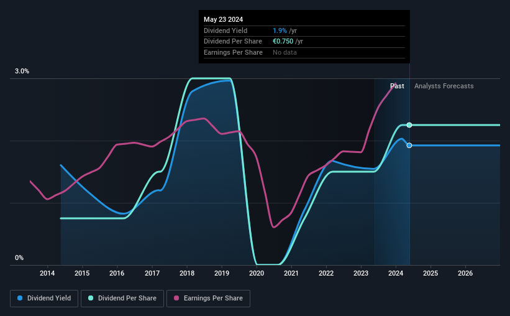510x316 pixels.
Task: Click the 2018 x-axis label
Action: tap(187, 273)
